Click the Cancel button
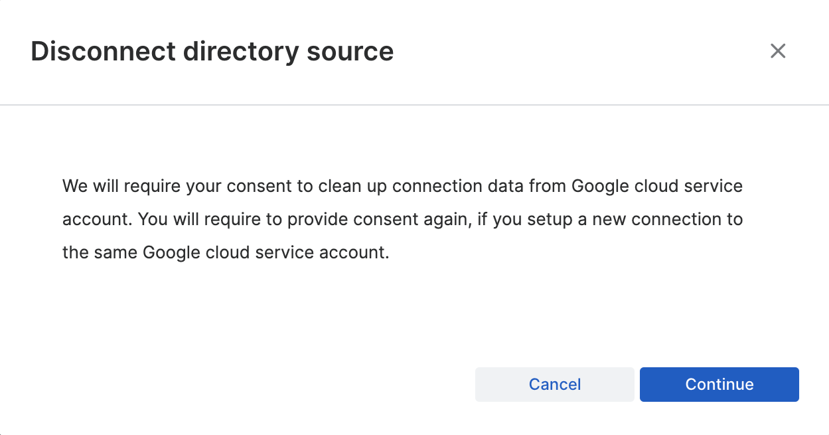This screenshot has height=435, width=829. [x=554, y=385]
